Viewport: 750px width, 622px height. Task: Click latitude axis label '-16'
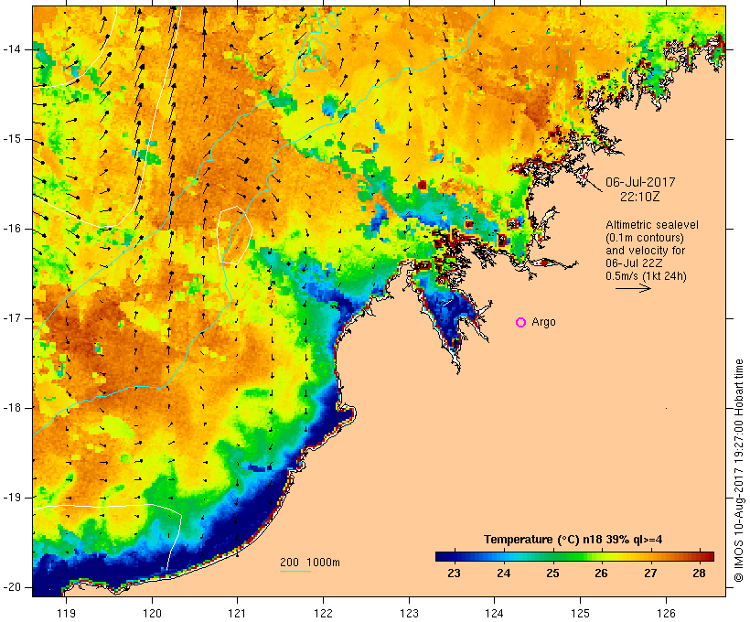12,229
